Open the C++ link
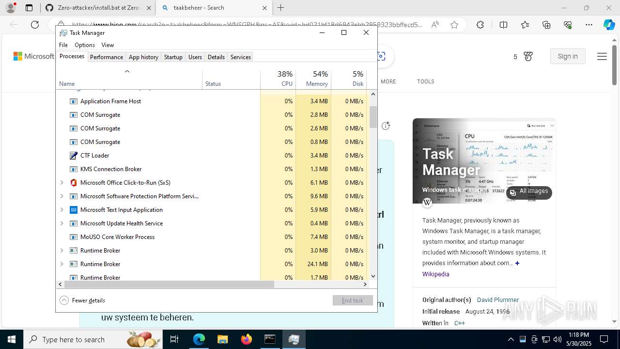Image resolution: width=620 pixels, height=349 pixels. (x=460, y=323)
